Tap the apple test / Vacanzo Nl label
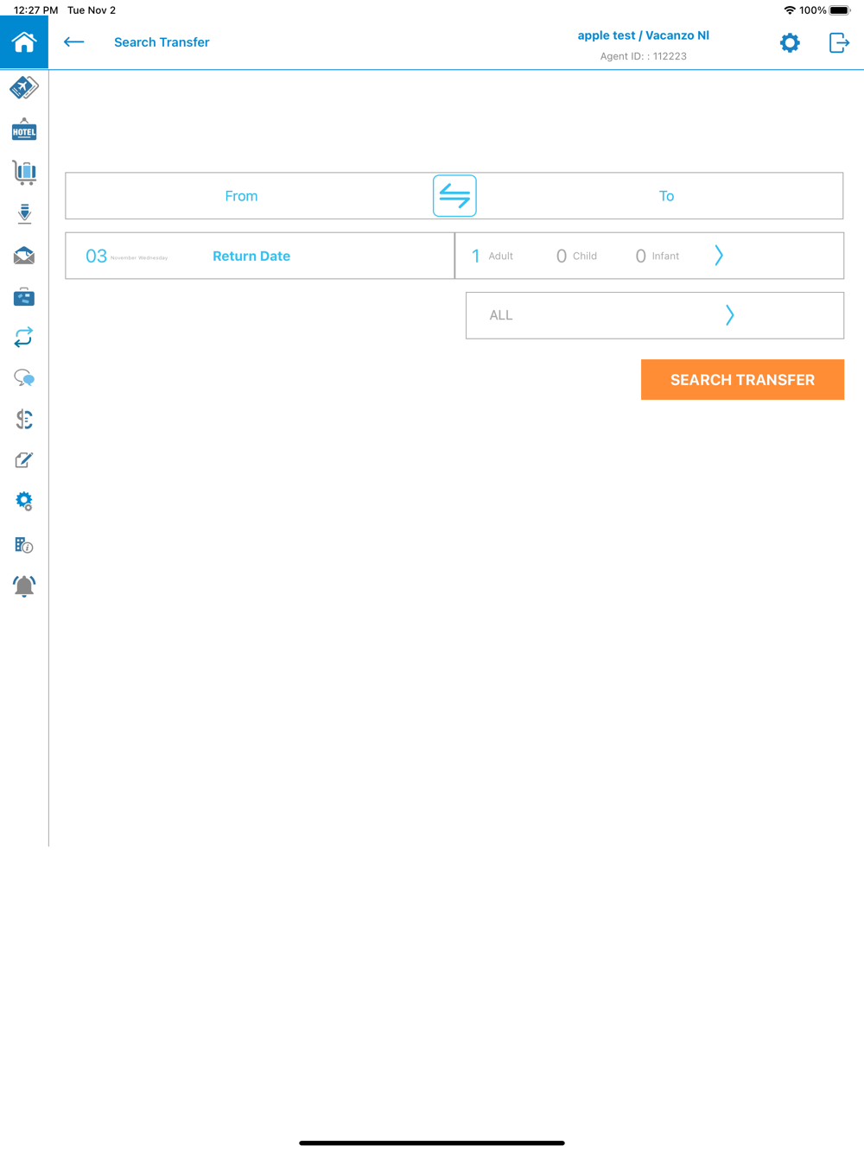The height and width of the screenshot is (1152, 864). [x=643, y=35]
